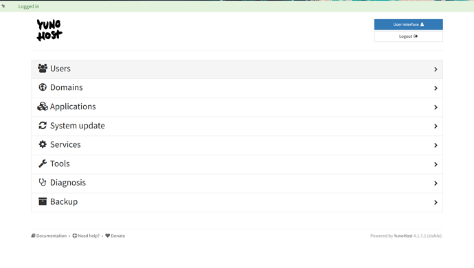474x268 pixels.
Task: Open the Services menu entry
Action: pyautogui.click(x=237, y=145)
